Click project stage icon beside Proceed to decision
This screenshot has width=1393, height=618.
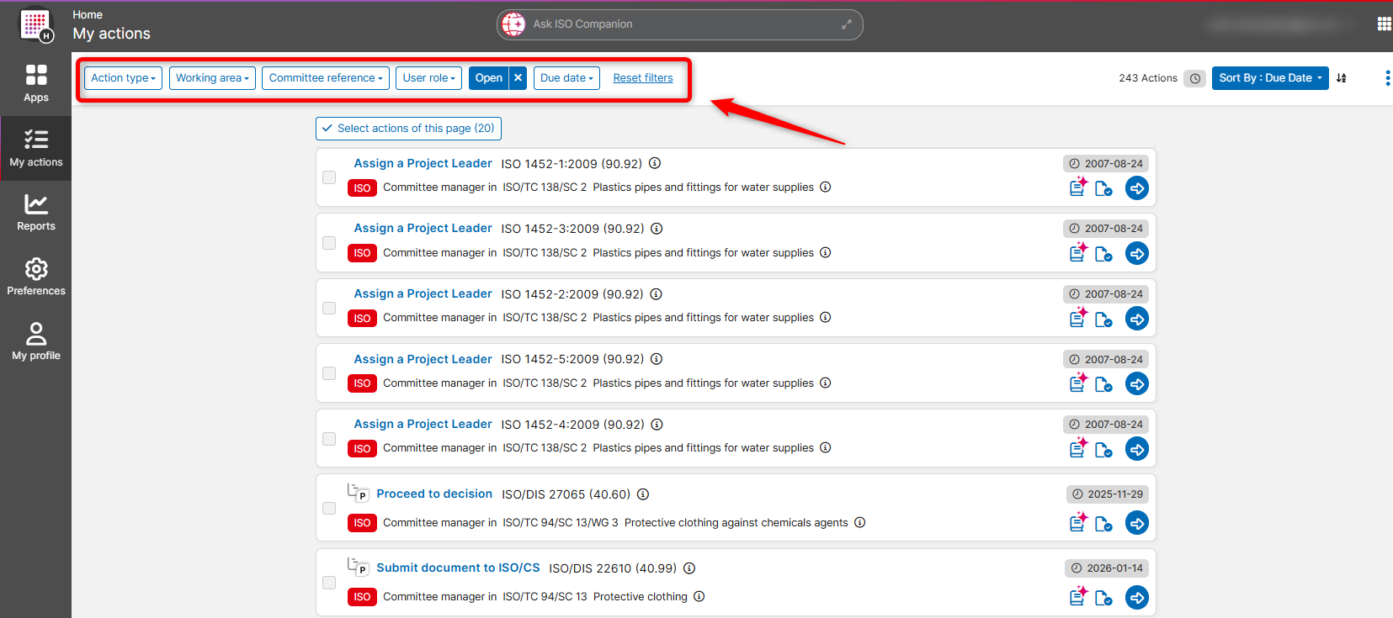click(359, 493)
